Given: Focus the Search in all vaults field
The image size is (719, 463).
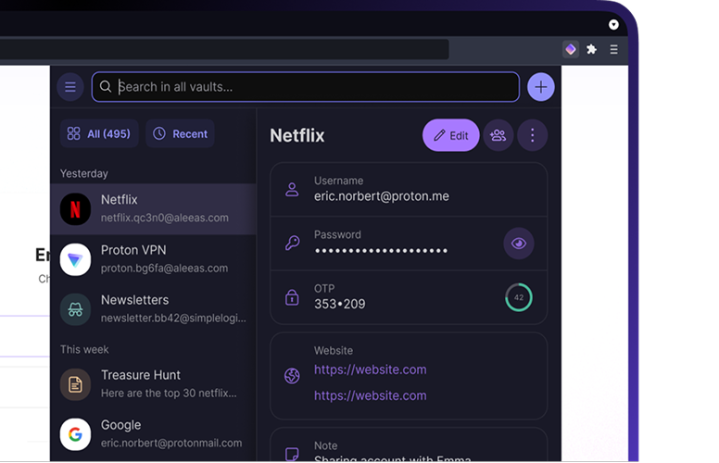Looking at the screenshot, I should 306,87.
